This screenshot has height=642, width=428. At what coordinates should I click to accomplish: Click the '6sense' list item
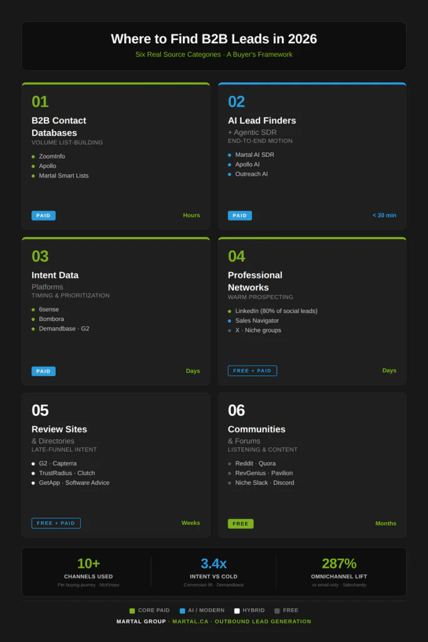pos(49,310)
